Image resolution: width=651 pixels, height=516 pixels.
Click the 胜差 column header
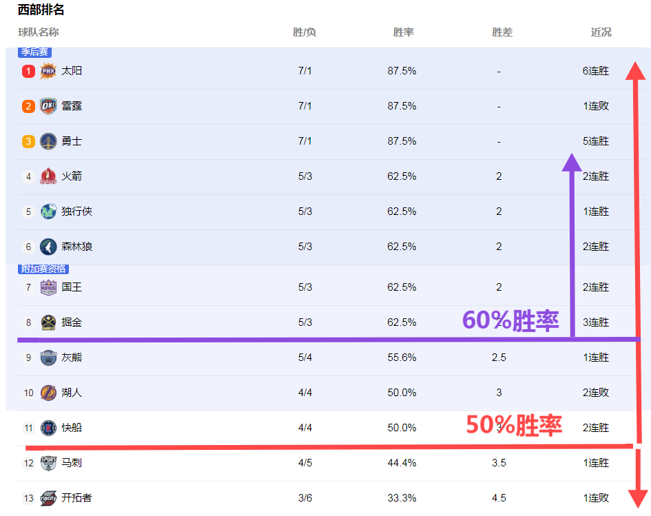point(502,31)
